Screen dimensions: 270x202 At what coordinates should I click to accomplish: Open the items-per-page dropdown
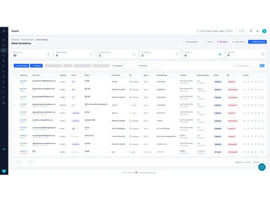tap(258, 162)
